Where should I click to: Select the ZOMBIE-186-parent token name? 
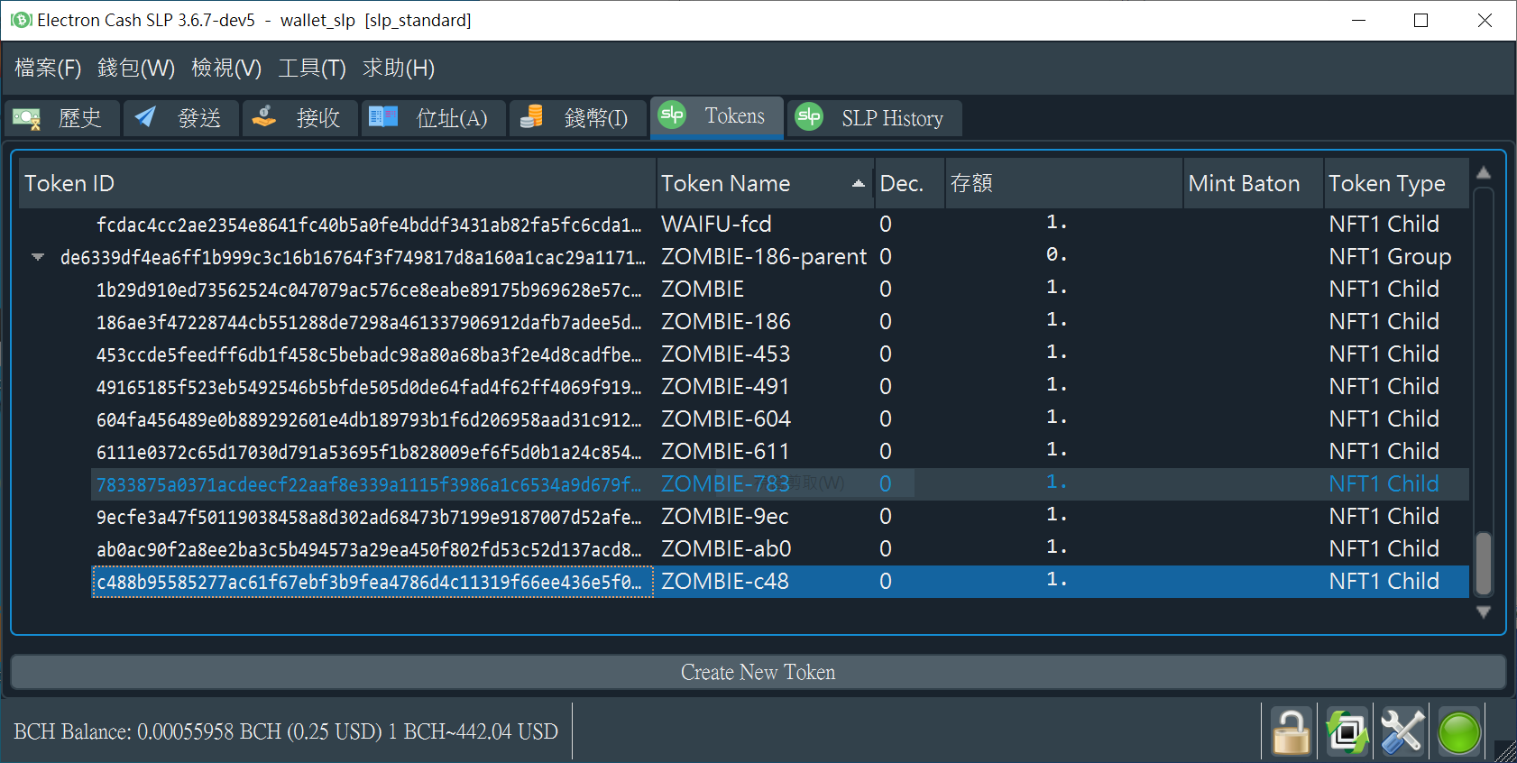point(764,257)
